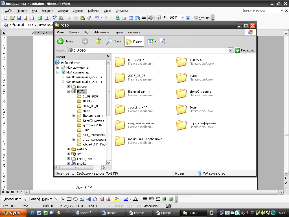Click Insert Table icon in Word toolbar
This screenshot has width=289, height=217.
pyautogui.click(x=131, y=18)
